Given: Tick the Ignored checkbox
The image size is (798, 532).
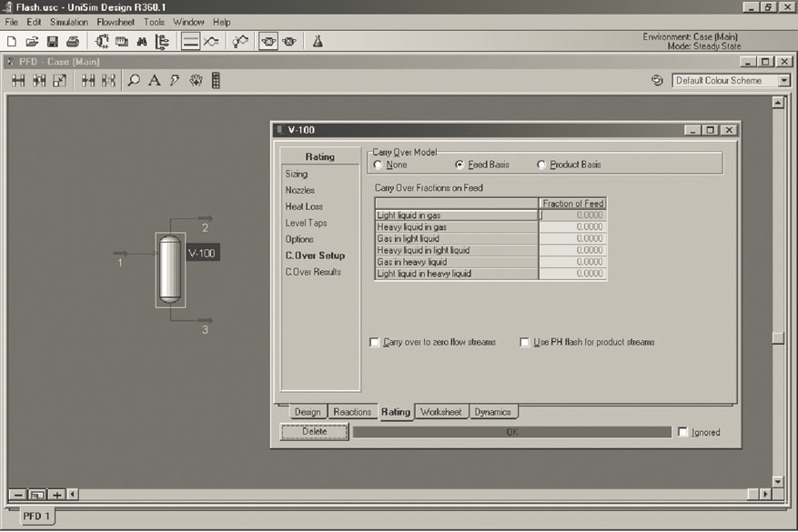Looking at the screenshot, I should tap(683, 432).
